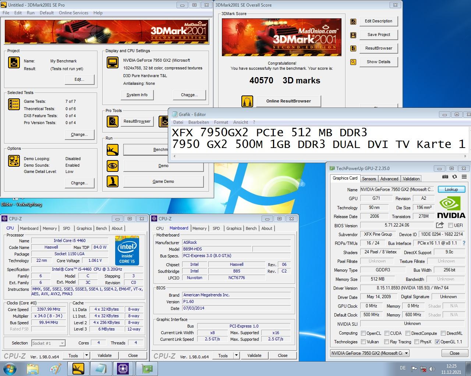Click the Core Speed value field
Image resolution: width=471 pixels, height=376 pixels.
click(49, 309)
